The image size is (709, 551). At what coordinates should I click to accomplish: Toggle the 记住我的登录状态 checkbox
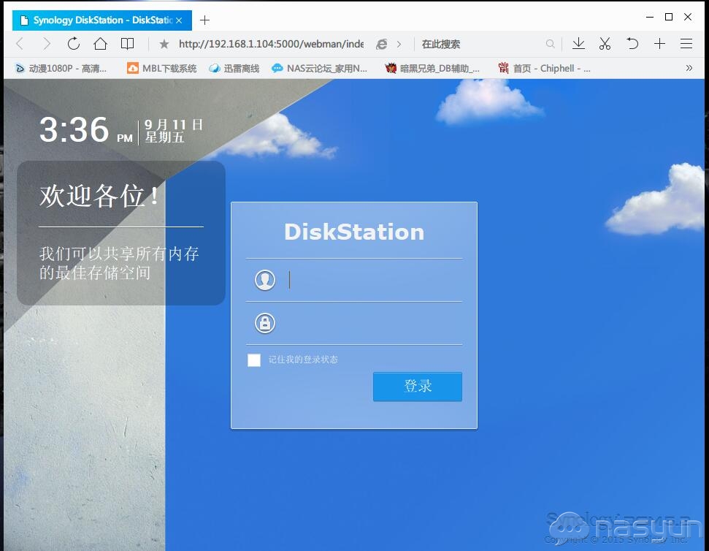coord(254,360)
